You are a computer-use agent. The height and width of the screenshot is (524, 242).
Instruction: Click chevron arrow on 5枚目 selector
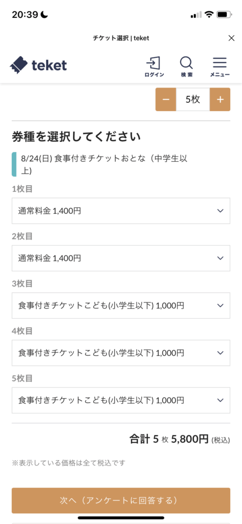220,400
